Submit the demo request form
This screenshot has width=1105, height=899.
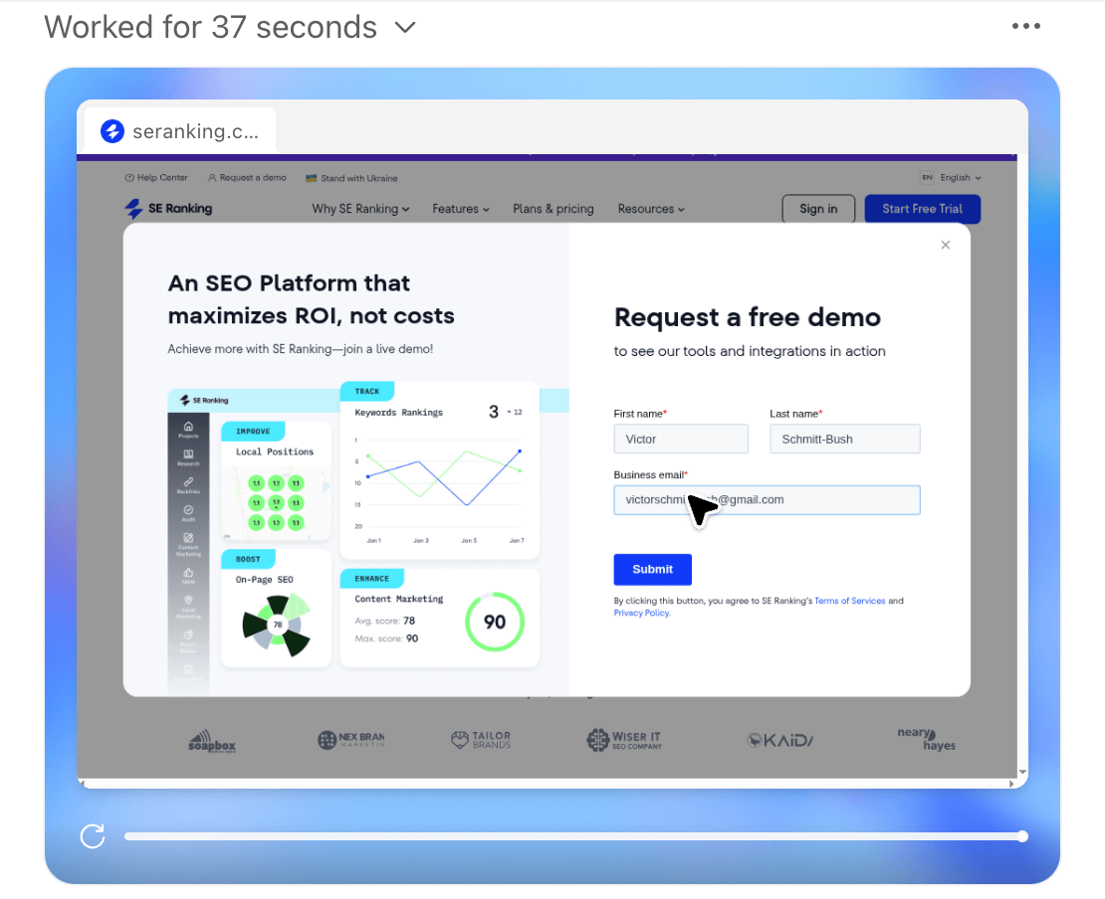(x=653, y=570)
